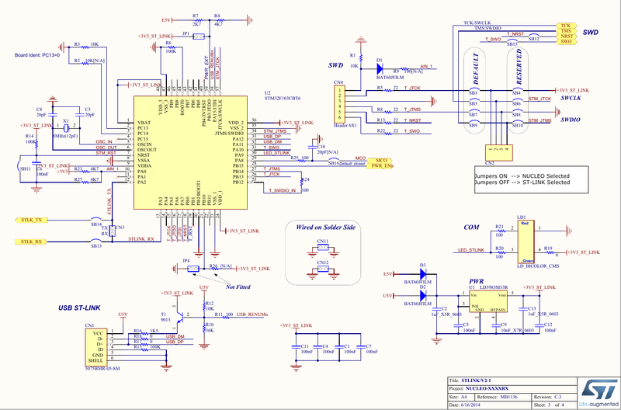The image size is (621, 410).
Task: Click the CN3 TX RX connector
Action: pos(112,231)
